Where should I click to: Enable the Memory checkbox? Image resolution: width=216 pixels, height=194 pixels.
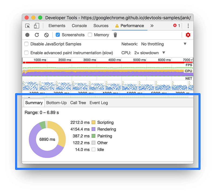click(x=90, y=35)
